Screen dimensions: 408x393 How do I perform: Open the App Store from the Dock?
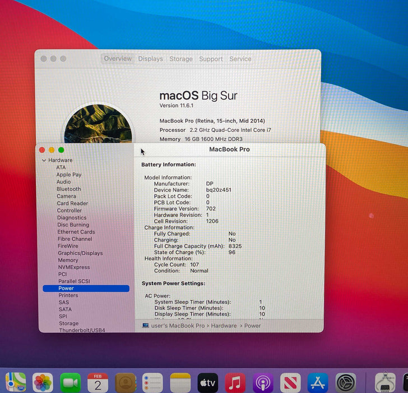point(318,382)
